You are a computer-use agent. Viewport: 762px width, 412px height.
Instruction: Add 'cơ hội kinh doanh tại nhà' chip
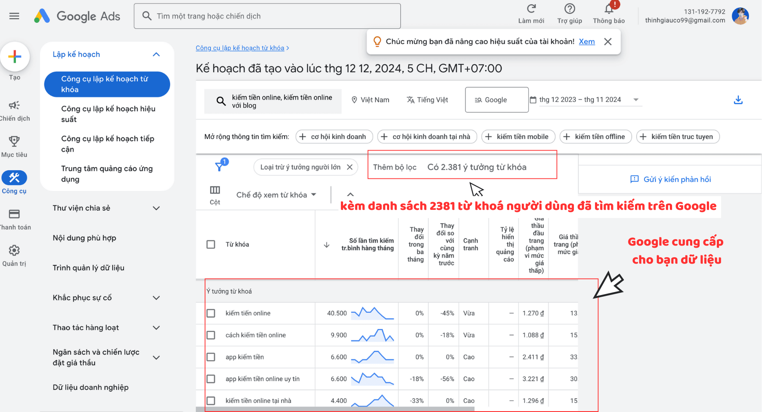pos(427,137)
